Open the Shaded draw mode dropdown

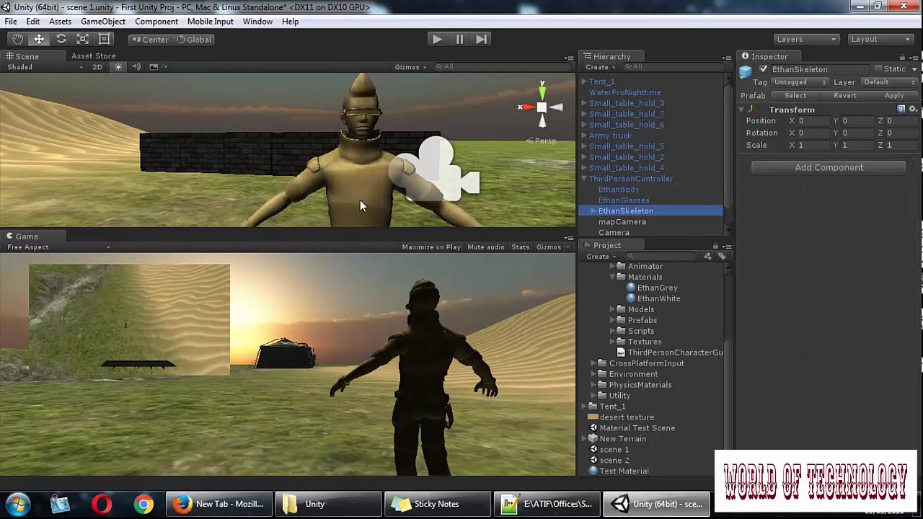[x=45, y=67]
